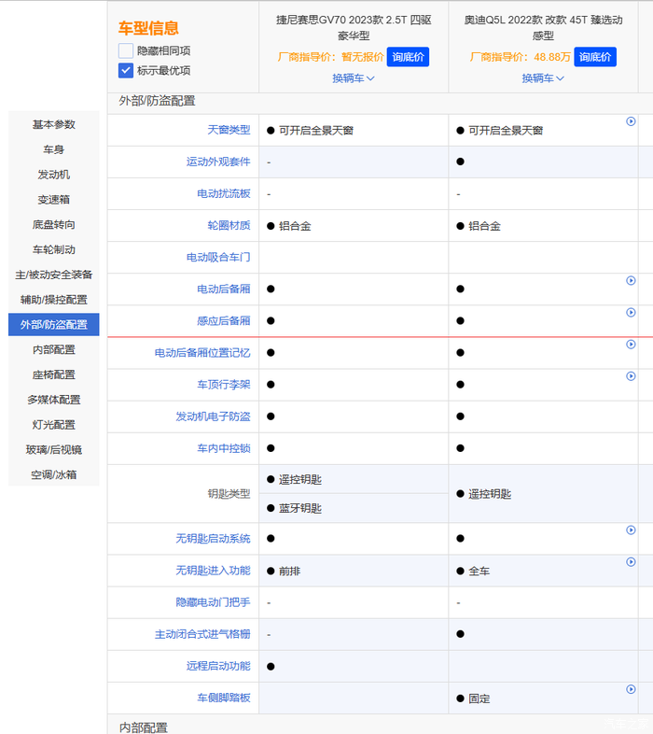Click 询底价 button for Audi Q5L
Viewport: 653px width, 734px height.
(595, 57)
